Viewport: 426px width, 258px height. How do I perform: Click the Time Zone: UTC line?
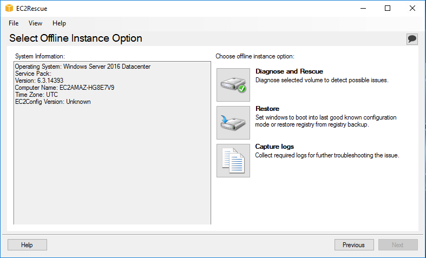coord(36,95)
